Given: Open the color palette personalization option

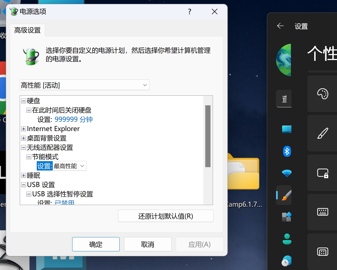Looking at the screenshot, I should [322, 94].
